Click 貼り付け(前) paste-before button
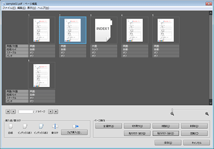The image size is (214, 149). coord(137,133)
